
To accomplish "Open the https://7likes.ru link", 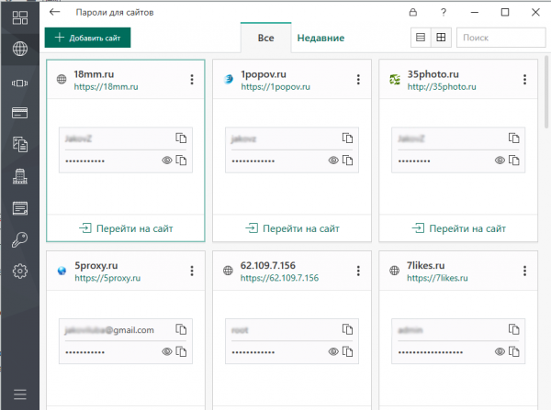I will [437, 278].
